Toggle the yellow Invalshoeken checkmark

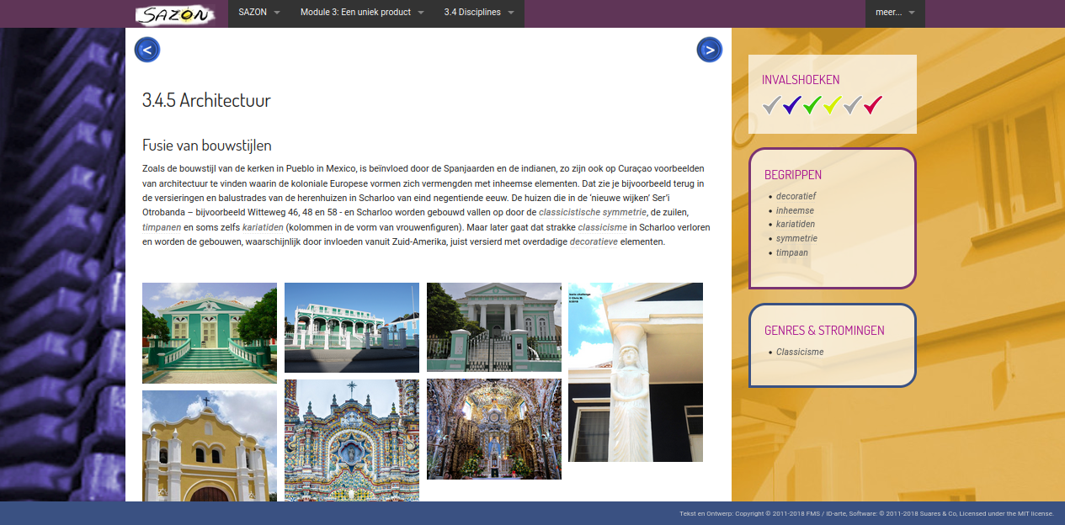833,105
